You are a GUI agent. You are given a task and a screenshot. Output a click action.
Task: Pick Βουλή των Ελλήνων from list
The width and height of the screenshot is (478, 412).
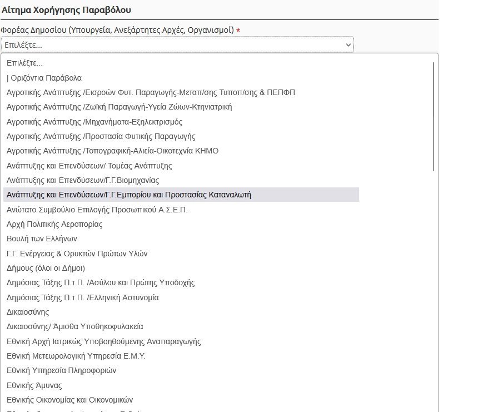click(x=42, y=239)
